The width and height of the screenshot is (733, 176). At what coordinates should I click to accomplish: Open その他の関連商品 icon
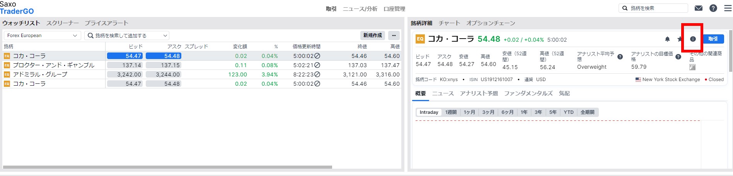(692, 67)
